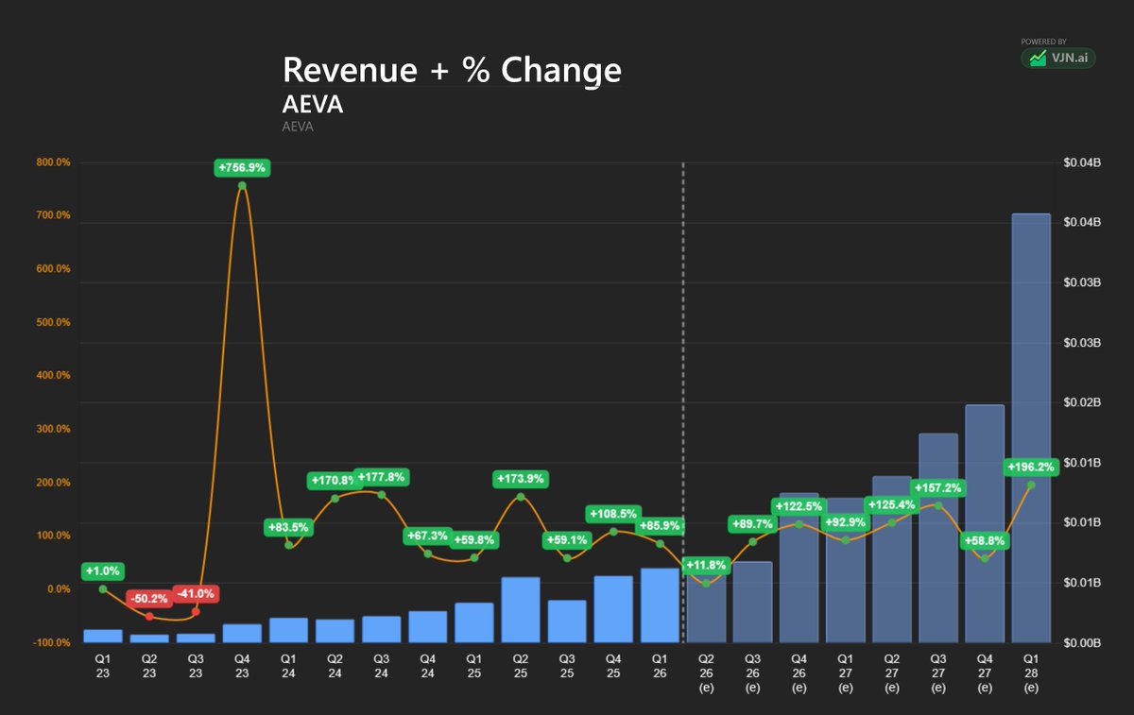Click the Q3 24 revenue bar
Image resolution: width=1134 pixels, height=715 pixels.
pyautogui.click(x=381, y=629)
